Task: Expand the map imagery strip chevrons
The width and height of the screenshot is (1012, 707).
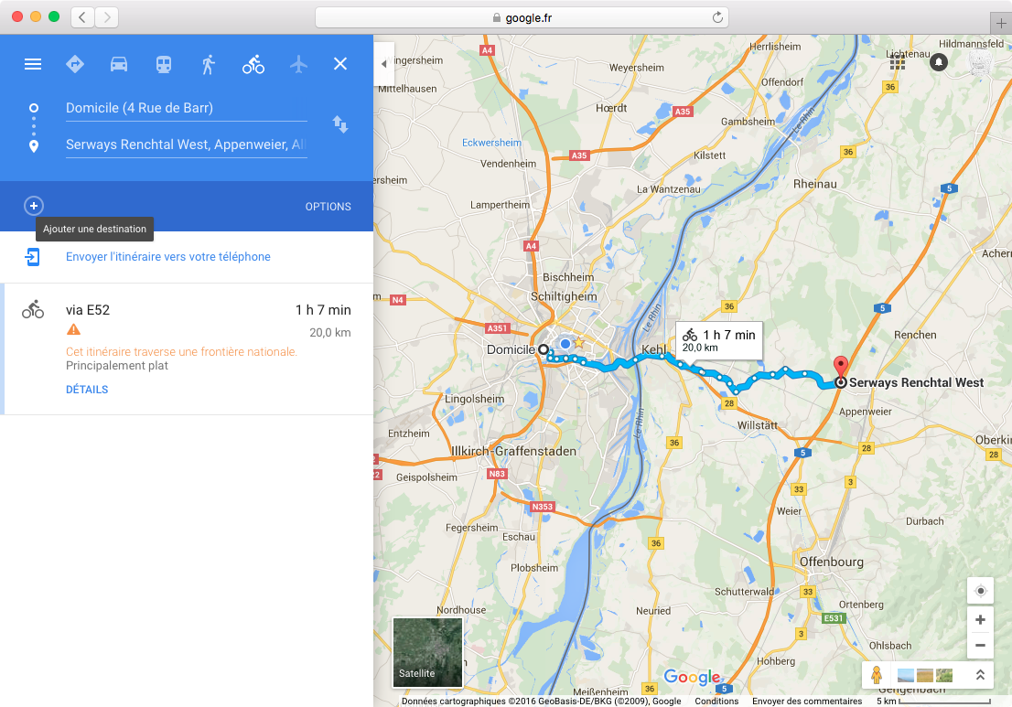Action: click(x=980, y=675)
